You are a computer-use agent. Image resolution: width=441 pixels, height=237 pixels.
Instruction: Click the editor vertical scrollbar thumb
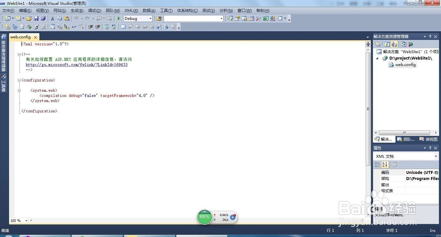368,109
